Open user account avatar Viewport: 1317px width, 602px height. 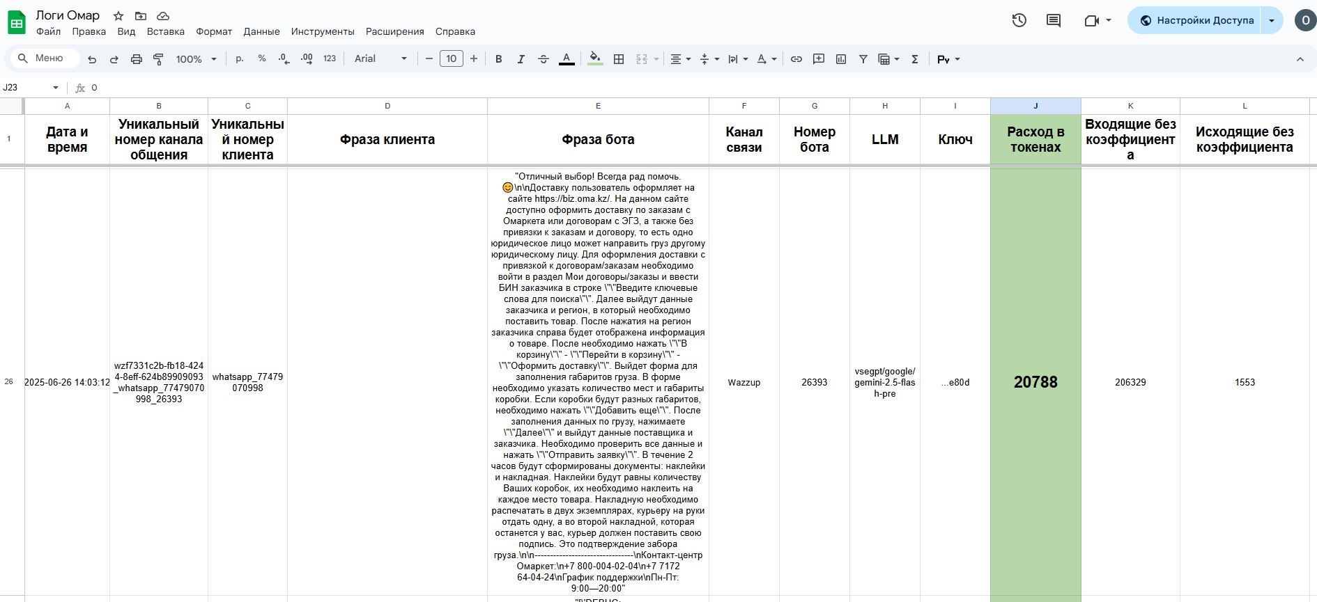[1304, 21]
